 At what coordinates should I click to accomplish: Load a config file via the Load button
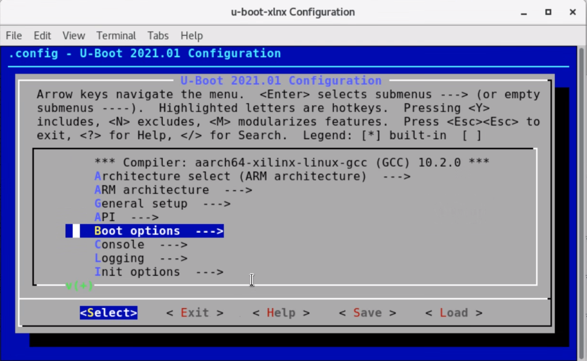tap(453, 312)
